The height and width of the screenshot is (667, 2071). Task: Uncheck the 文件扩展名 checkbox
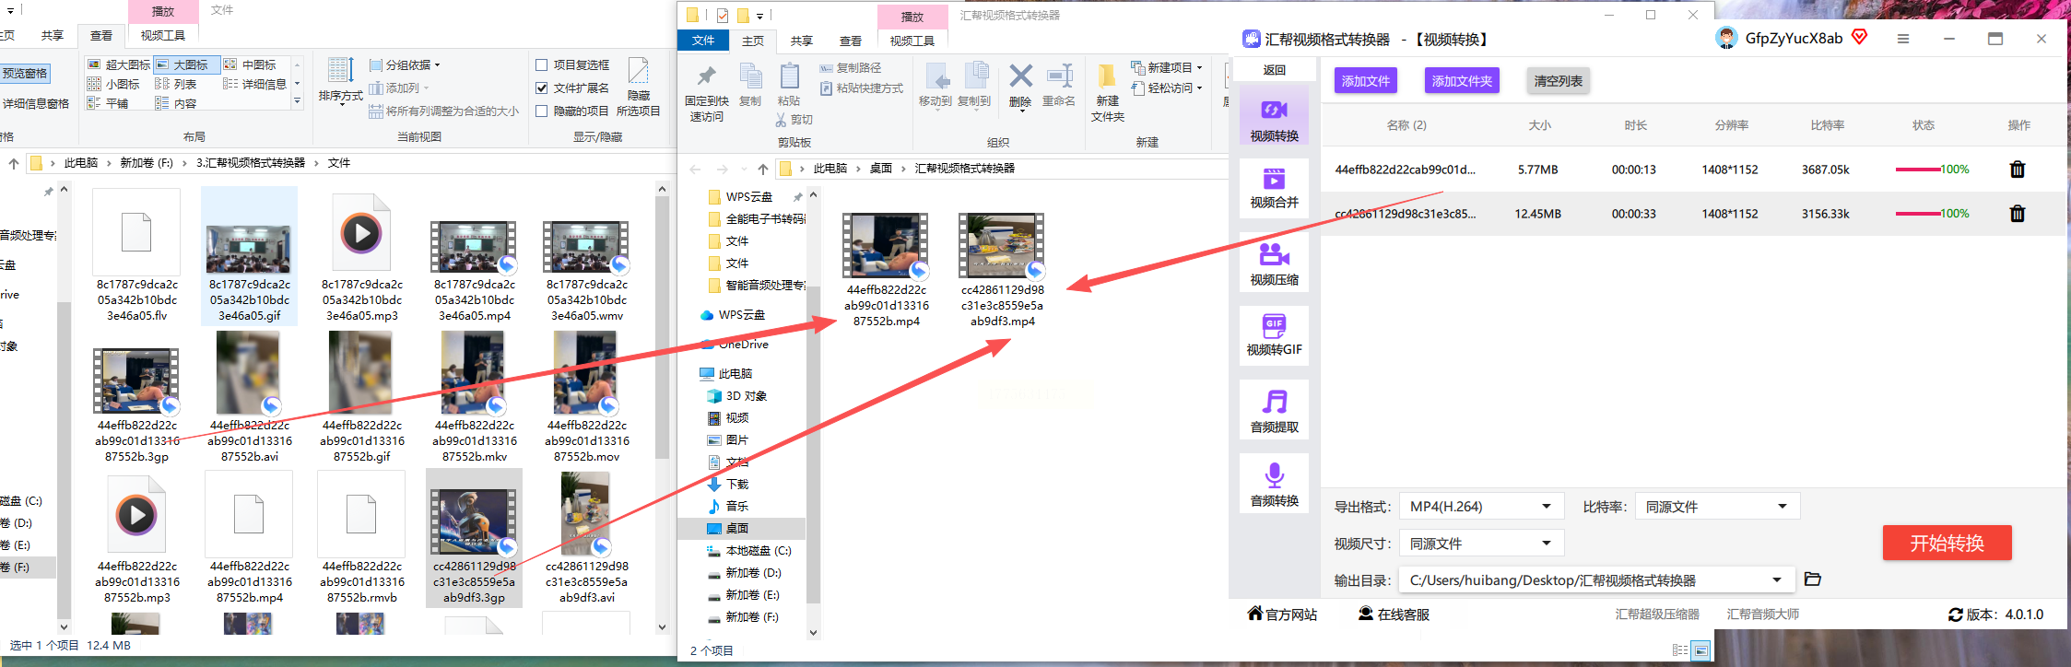[542, 88]
